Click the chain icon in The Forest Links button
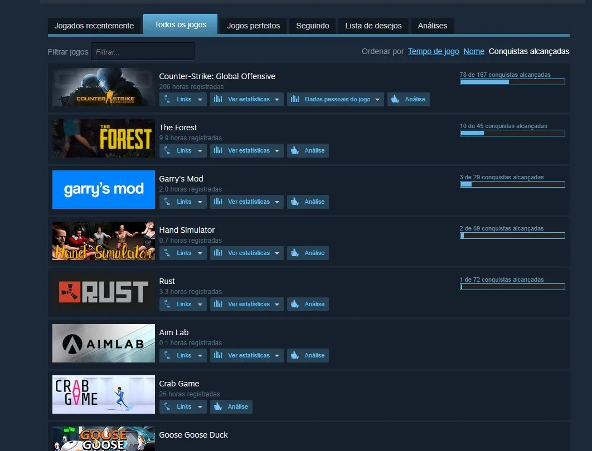 (x=167, y=150)
